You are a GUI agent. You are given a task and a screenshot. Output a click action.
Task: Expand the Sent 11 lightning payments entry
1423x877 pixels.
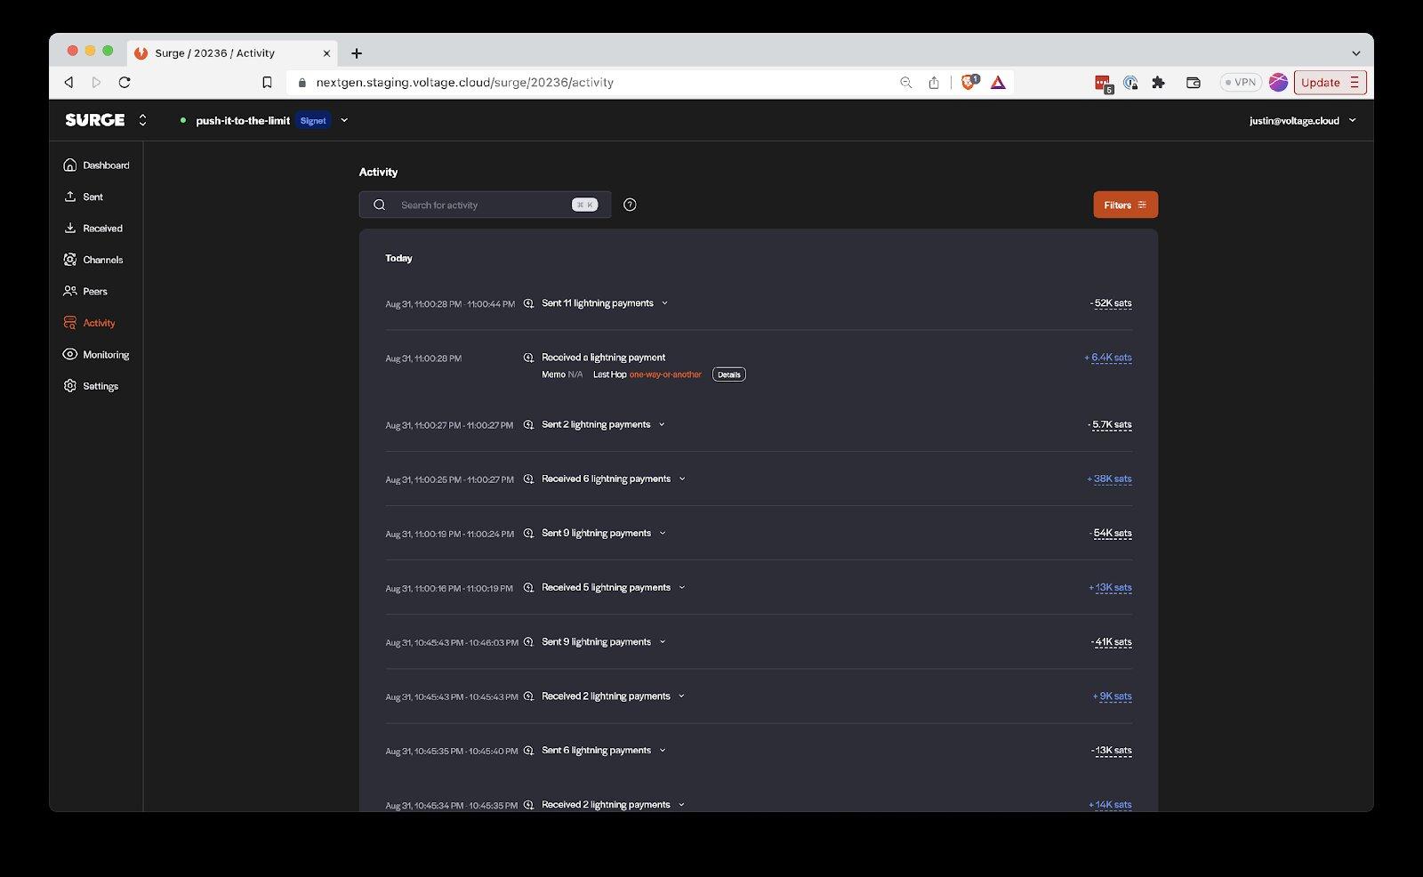[663, 303]
